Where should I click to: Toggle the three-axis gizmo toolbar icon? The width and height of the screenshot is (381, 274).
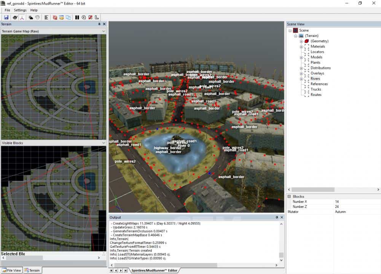[22, 18]
